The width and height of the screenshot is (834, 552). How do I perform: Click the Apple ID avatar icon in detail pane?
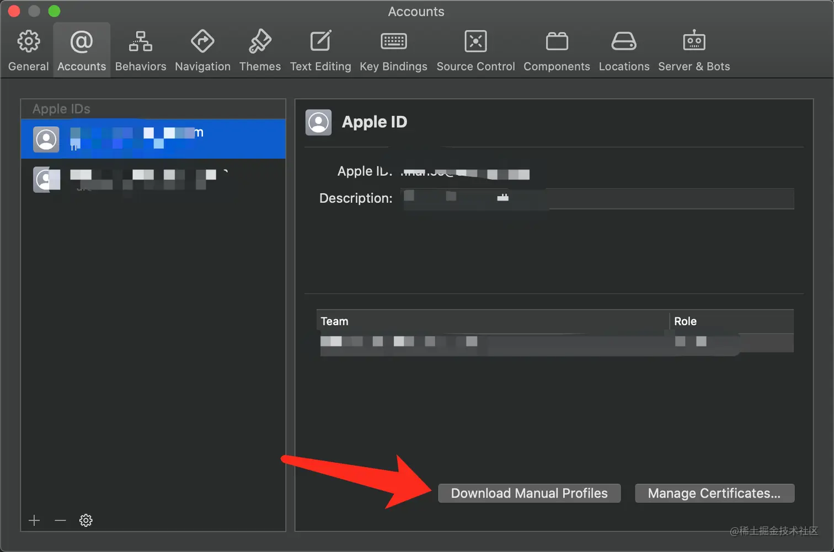(318, 122)
